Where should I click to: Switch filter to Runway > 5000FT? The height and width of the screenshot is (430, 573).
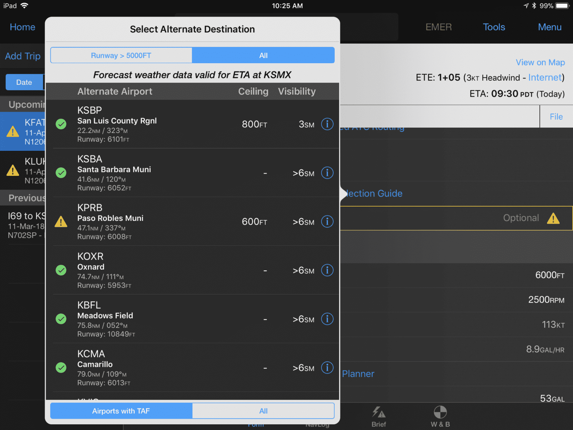pyautogui.click(x=121, y=55)
